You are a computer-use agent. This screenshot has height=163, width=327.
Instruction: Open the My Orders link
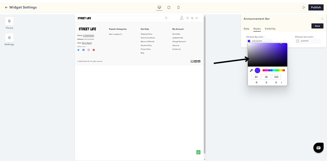coord(176,34)
